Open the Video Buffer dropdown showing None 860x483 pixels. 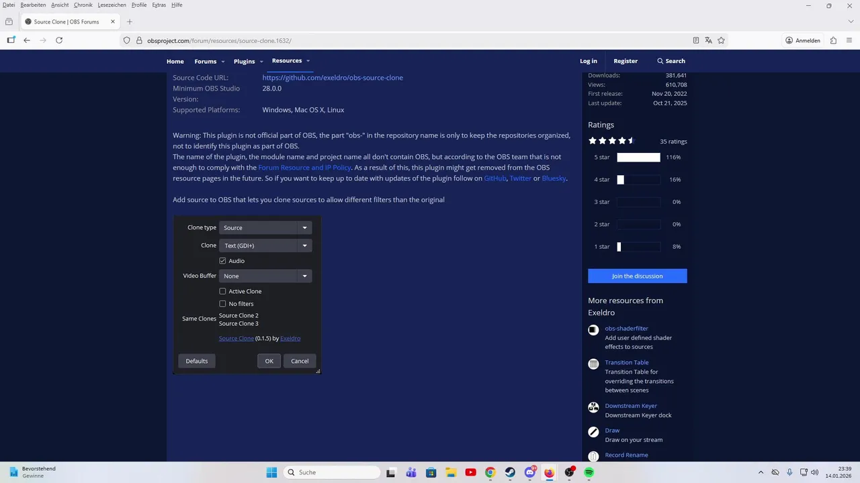click(265, 276)
